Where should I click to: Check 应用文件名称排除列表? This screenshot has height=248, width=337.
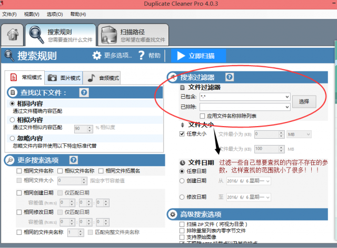pyautogui.click(x=202, y=116)
